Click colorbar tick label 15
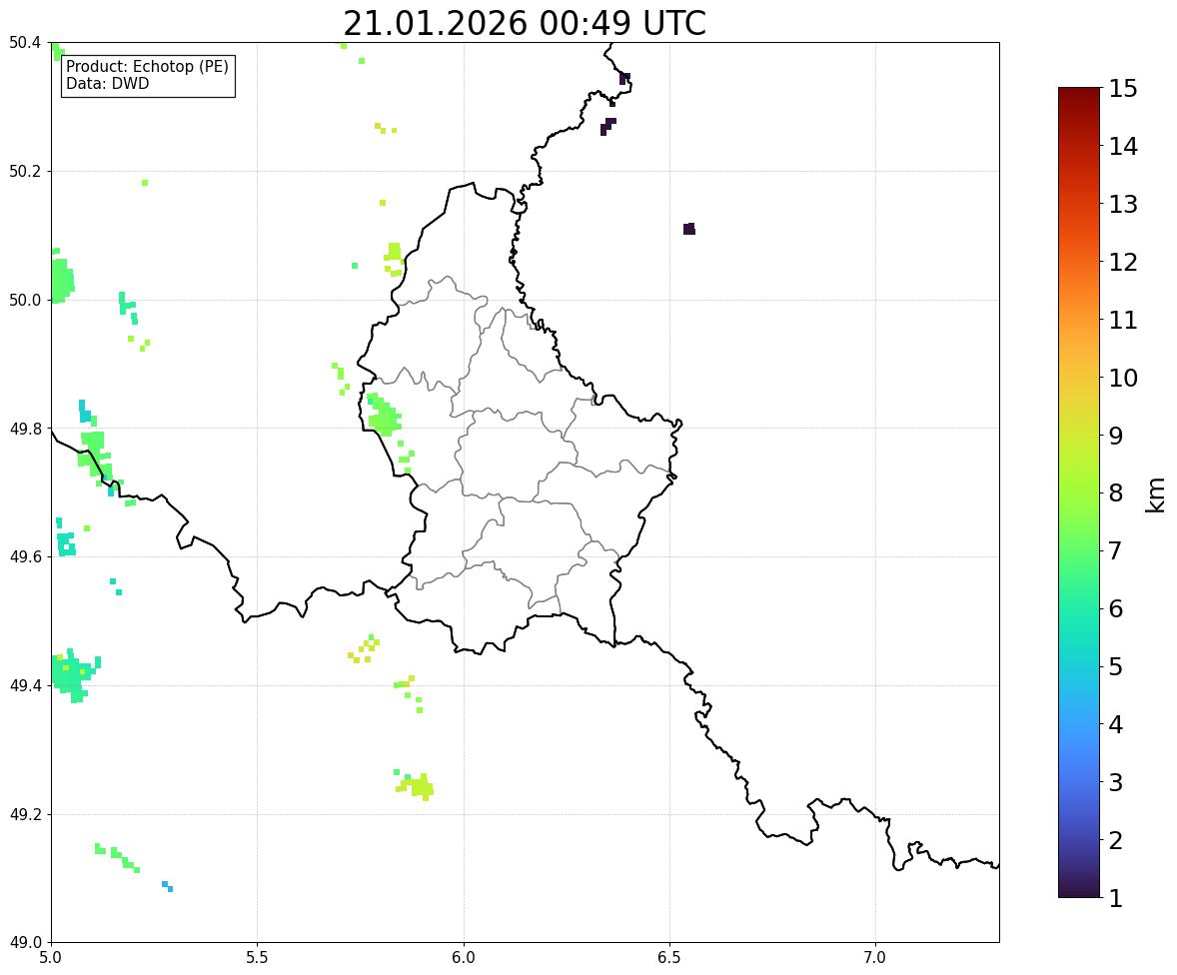The image size is (1177, 975). point(1123,89)
